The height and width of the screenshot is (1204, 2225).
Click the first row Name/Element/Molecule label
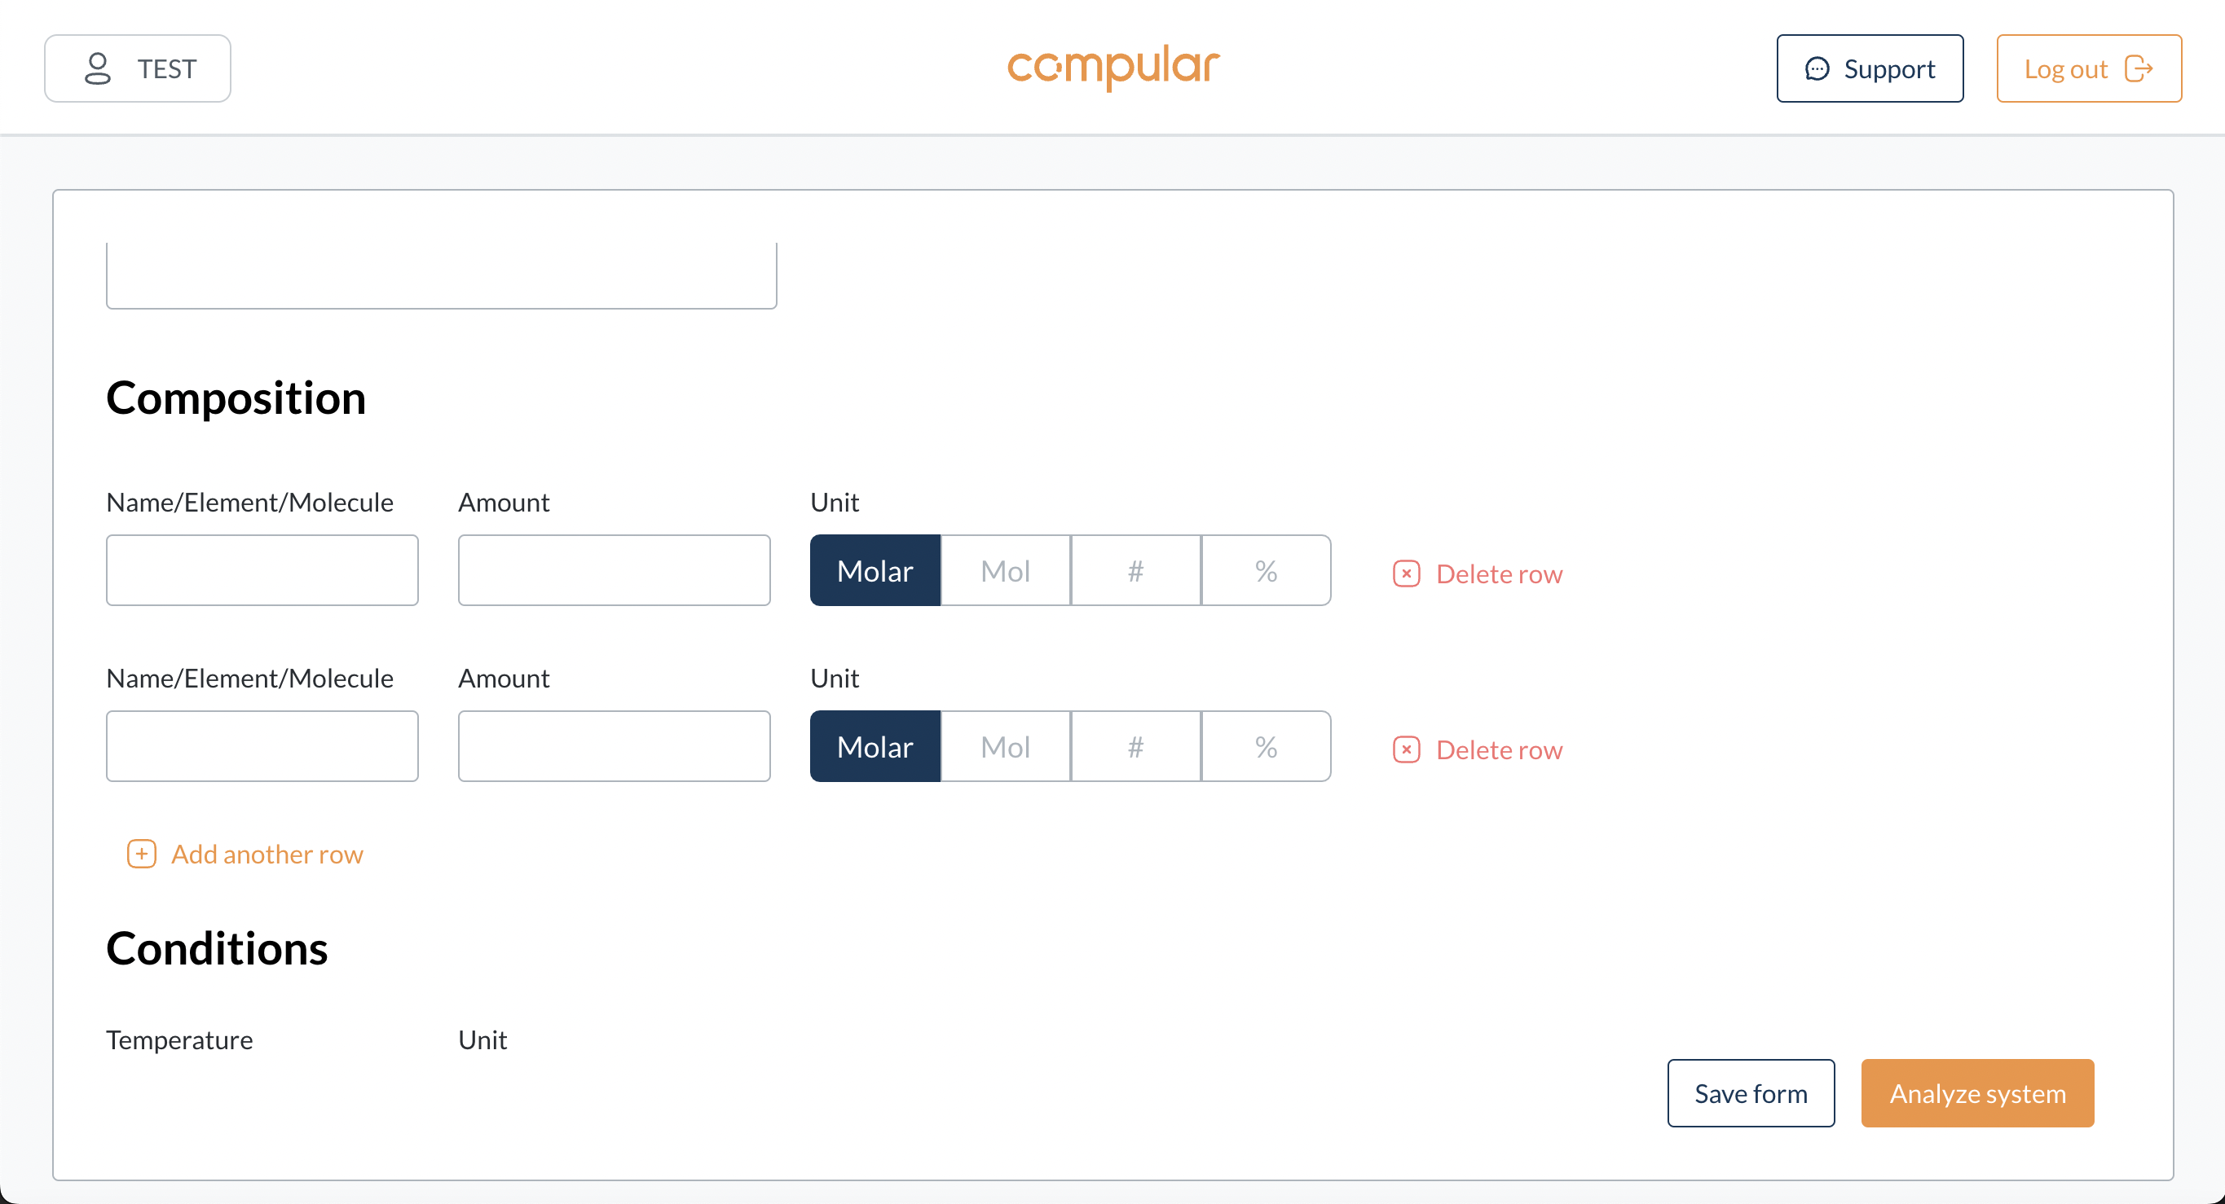249,503
